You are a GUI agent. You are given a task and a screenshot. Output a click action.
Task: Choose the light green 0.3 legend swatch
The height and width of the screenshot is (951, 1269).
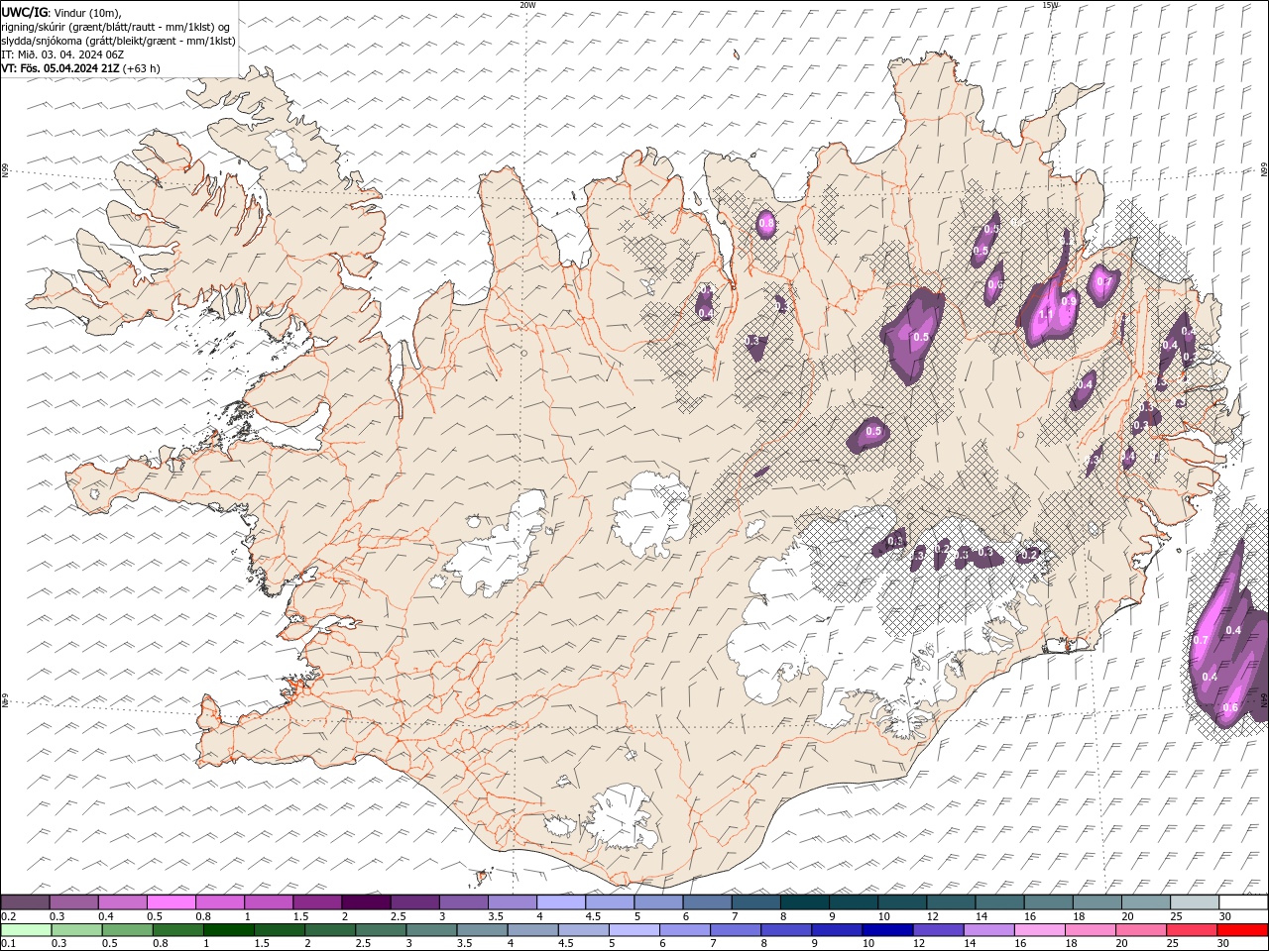(x=76, y=930)
